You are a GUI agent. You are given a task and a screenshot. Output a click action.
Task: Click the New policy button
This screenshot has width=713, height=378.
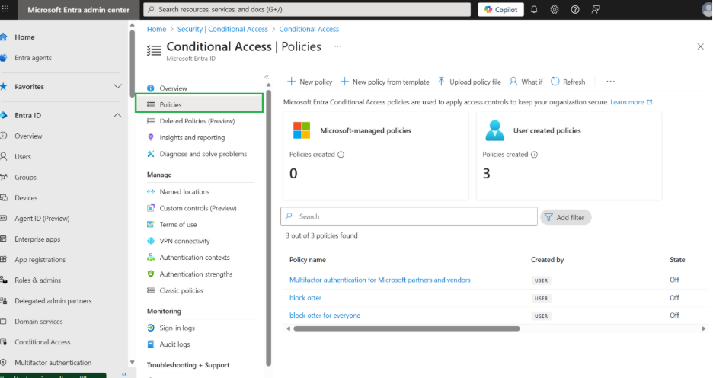[309, 82]
